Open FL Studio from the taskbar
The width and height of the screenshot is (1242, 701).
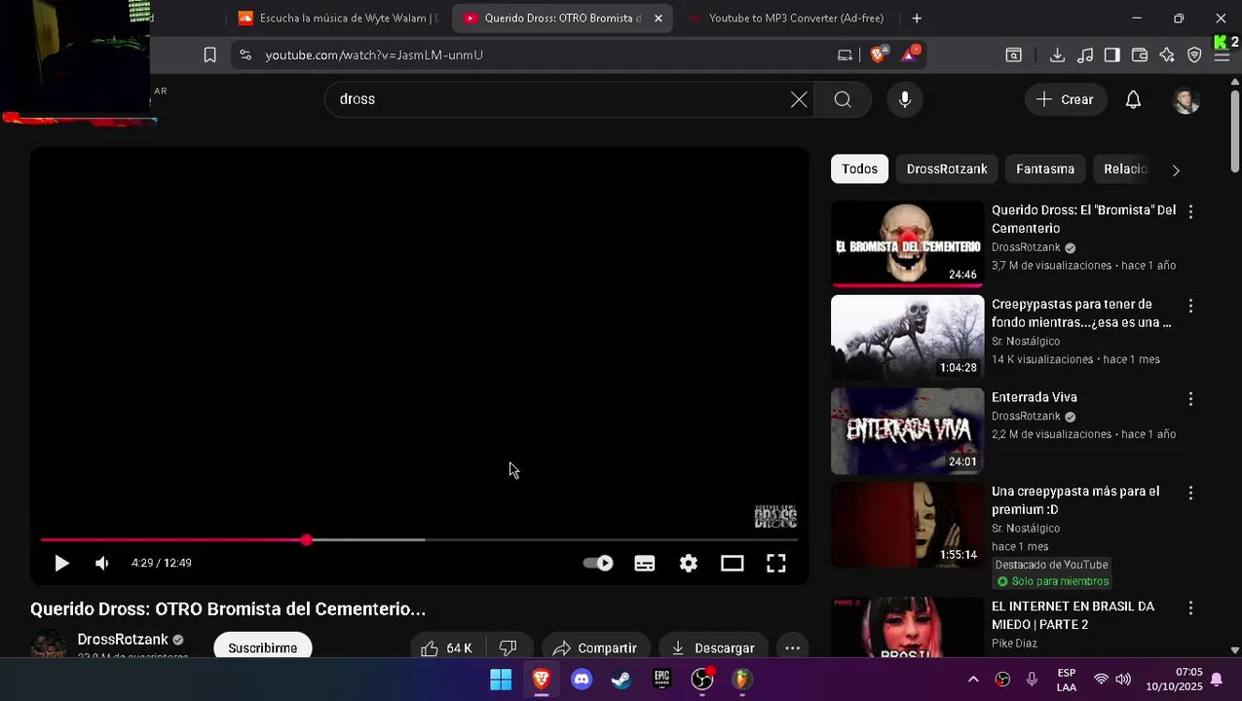pyautogui.click(x=742, y=679)
